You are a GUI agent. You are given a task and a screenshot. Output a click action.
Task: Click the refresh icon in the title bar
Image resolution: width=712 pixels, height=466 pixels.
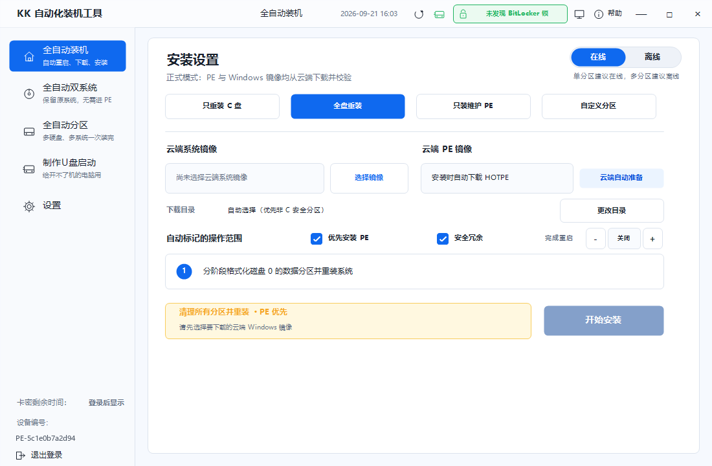(419, 14)
